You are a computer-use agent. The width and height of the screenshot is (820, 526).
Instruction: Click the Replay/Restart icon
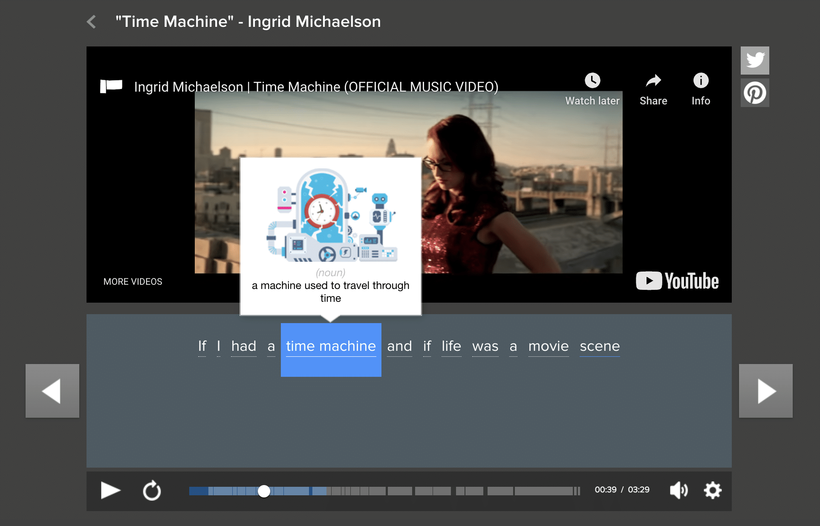tap(152, 491)
